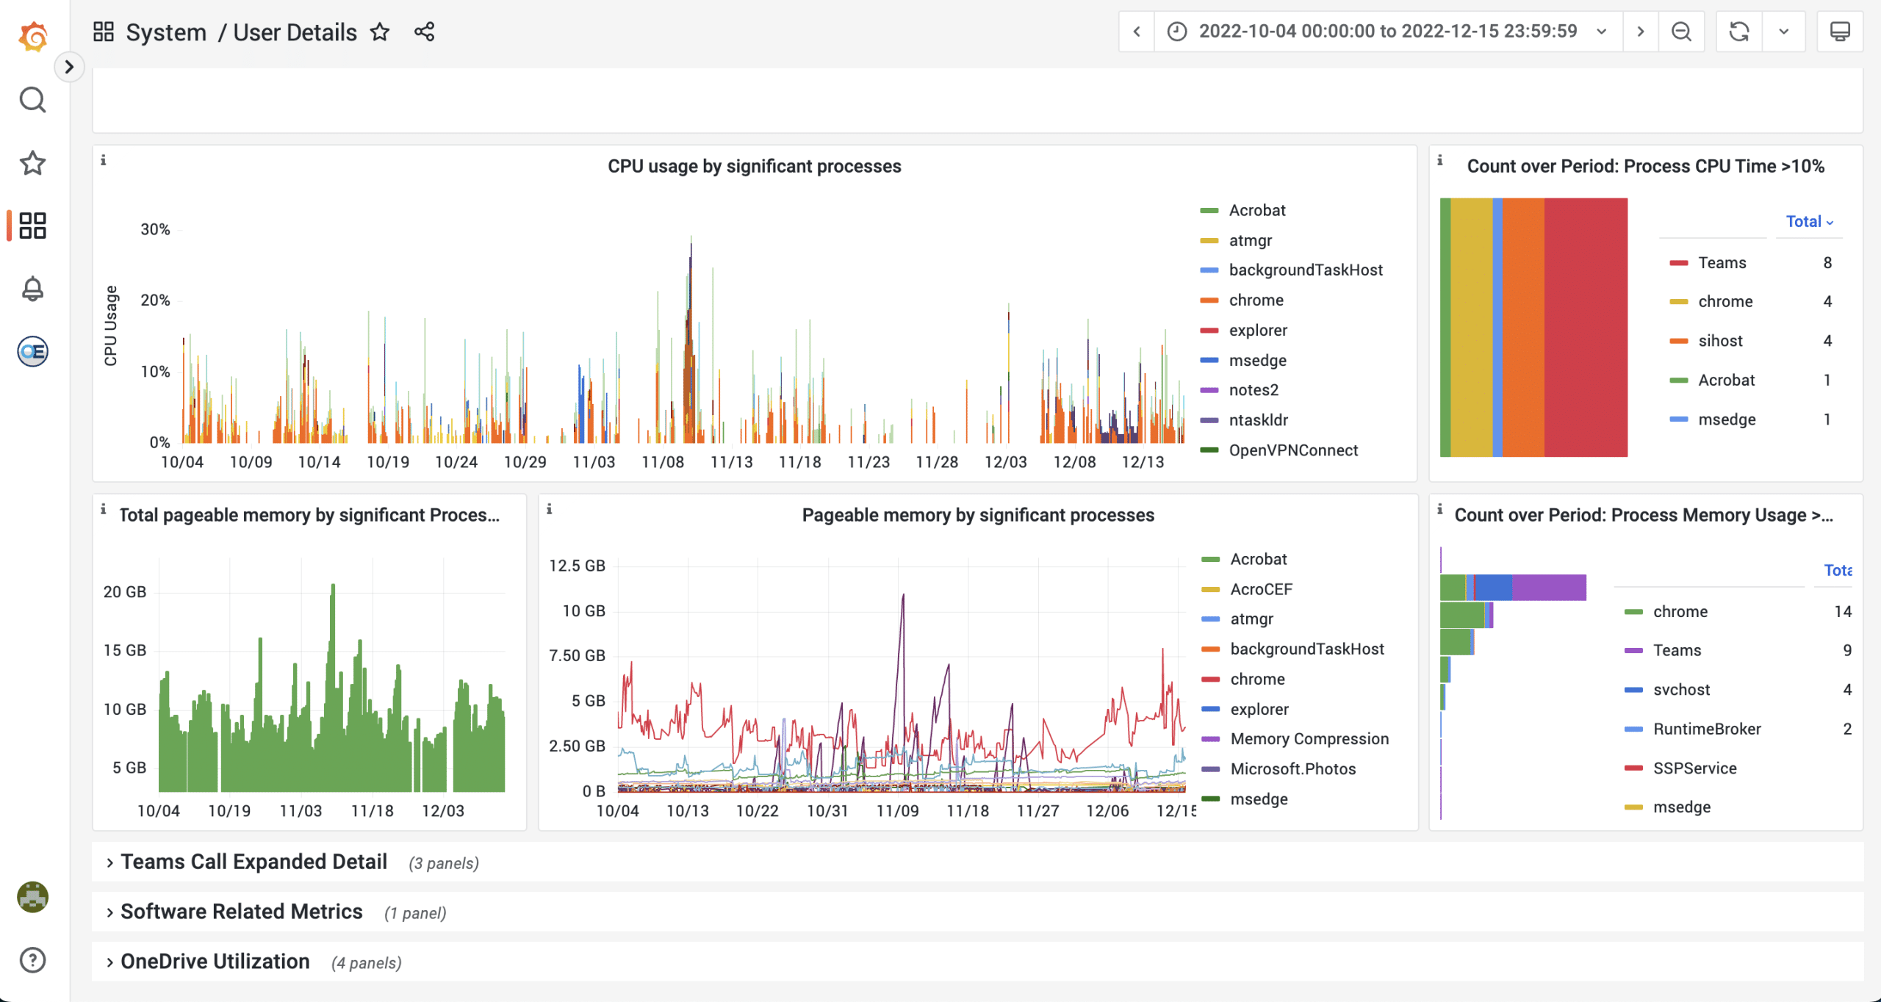This screenshot has height=1002, width=1881.
Task: Open the Alerting bell icon
Action: 33,289
